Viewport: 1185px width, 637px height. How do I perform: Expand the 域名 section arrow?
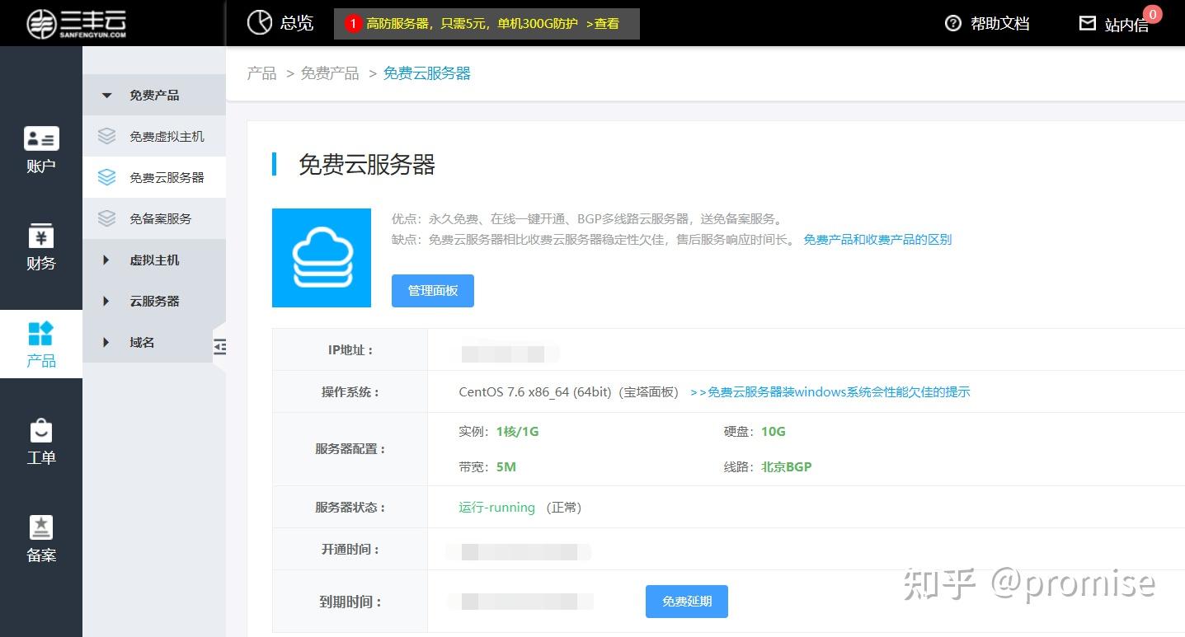click(106, 342)
